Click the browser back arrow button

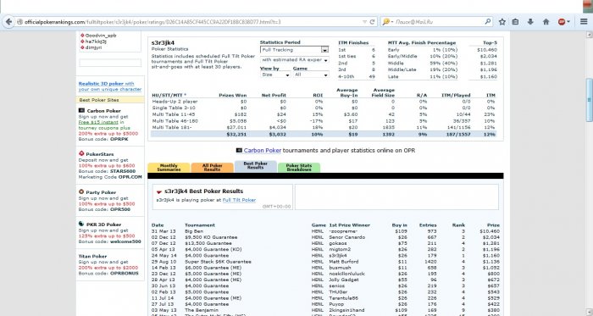point(8,22)
